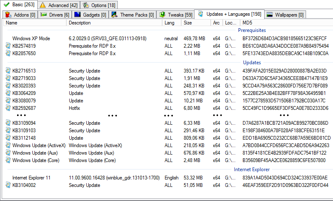The width and height of the screenshot is (333, 201).
Task: Collapse the Internet Explorer group header
Action: (x=252, y=170)
